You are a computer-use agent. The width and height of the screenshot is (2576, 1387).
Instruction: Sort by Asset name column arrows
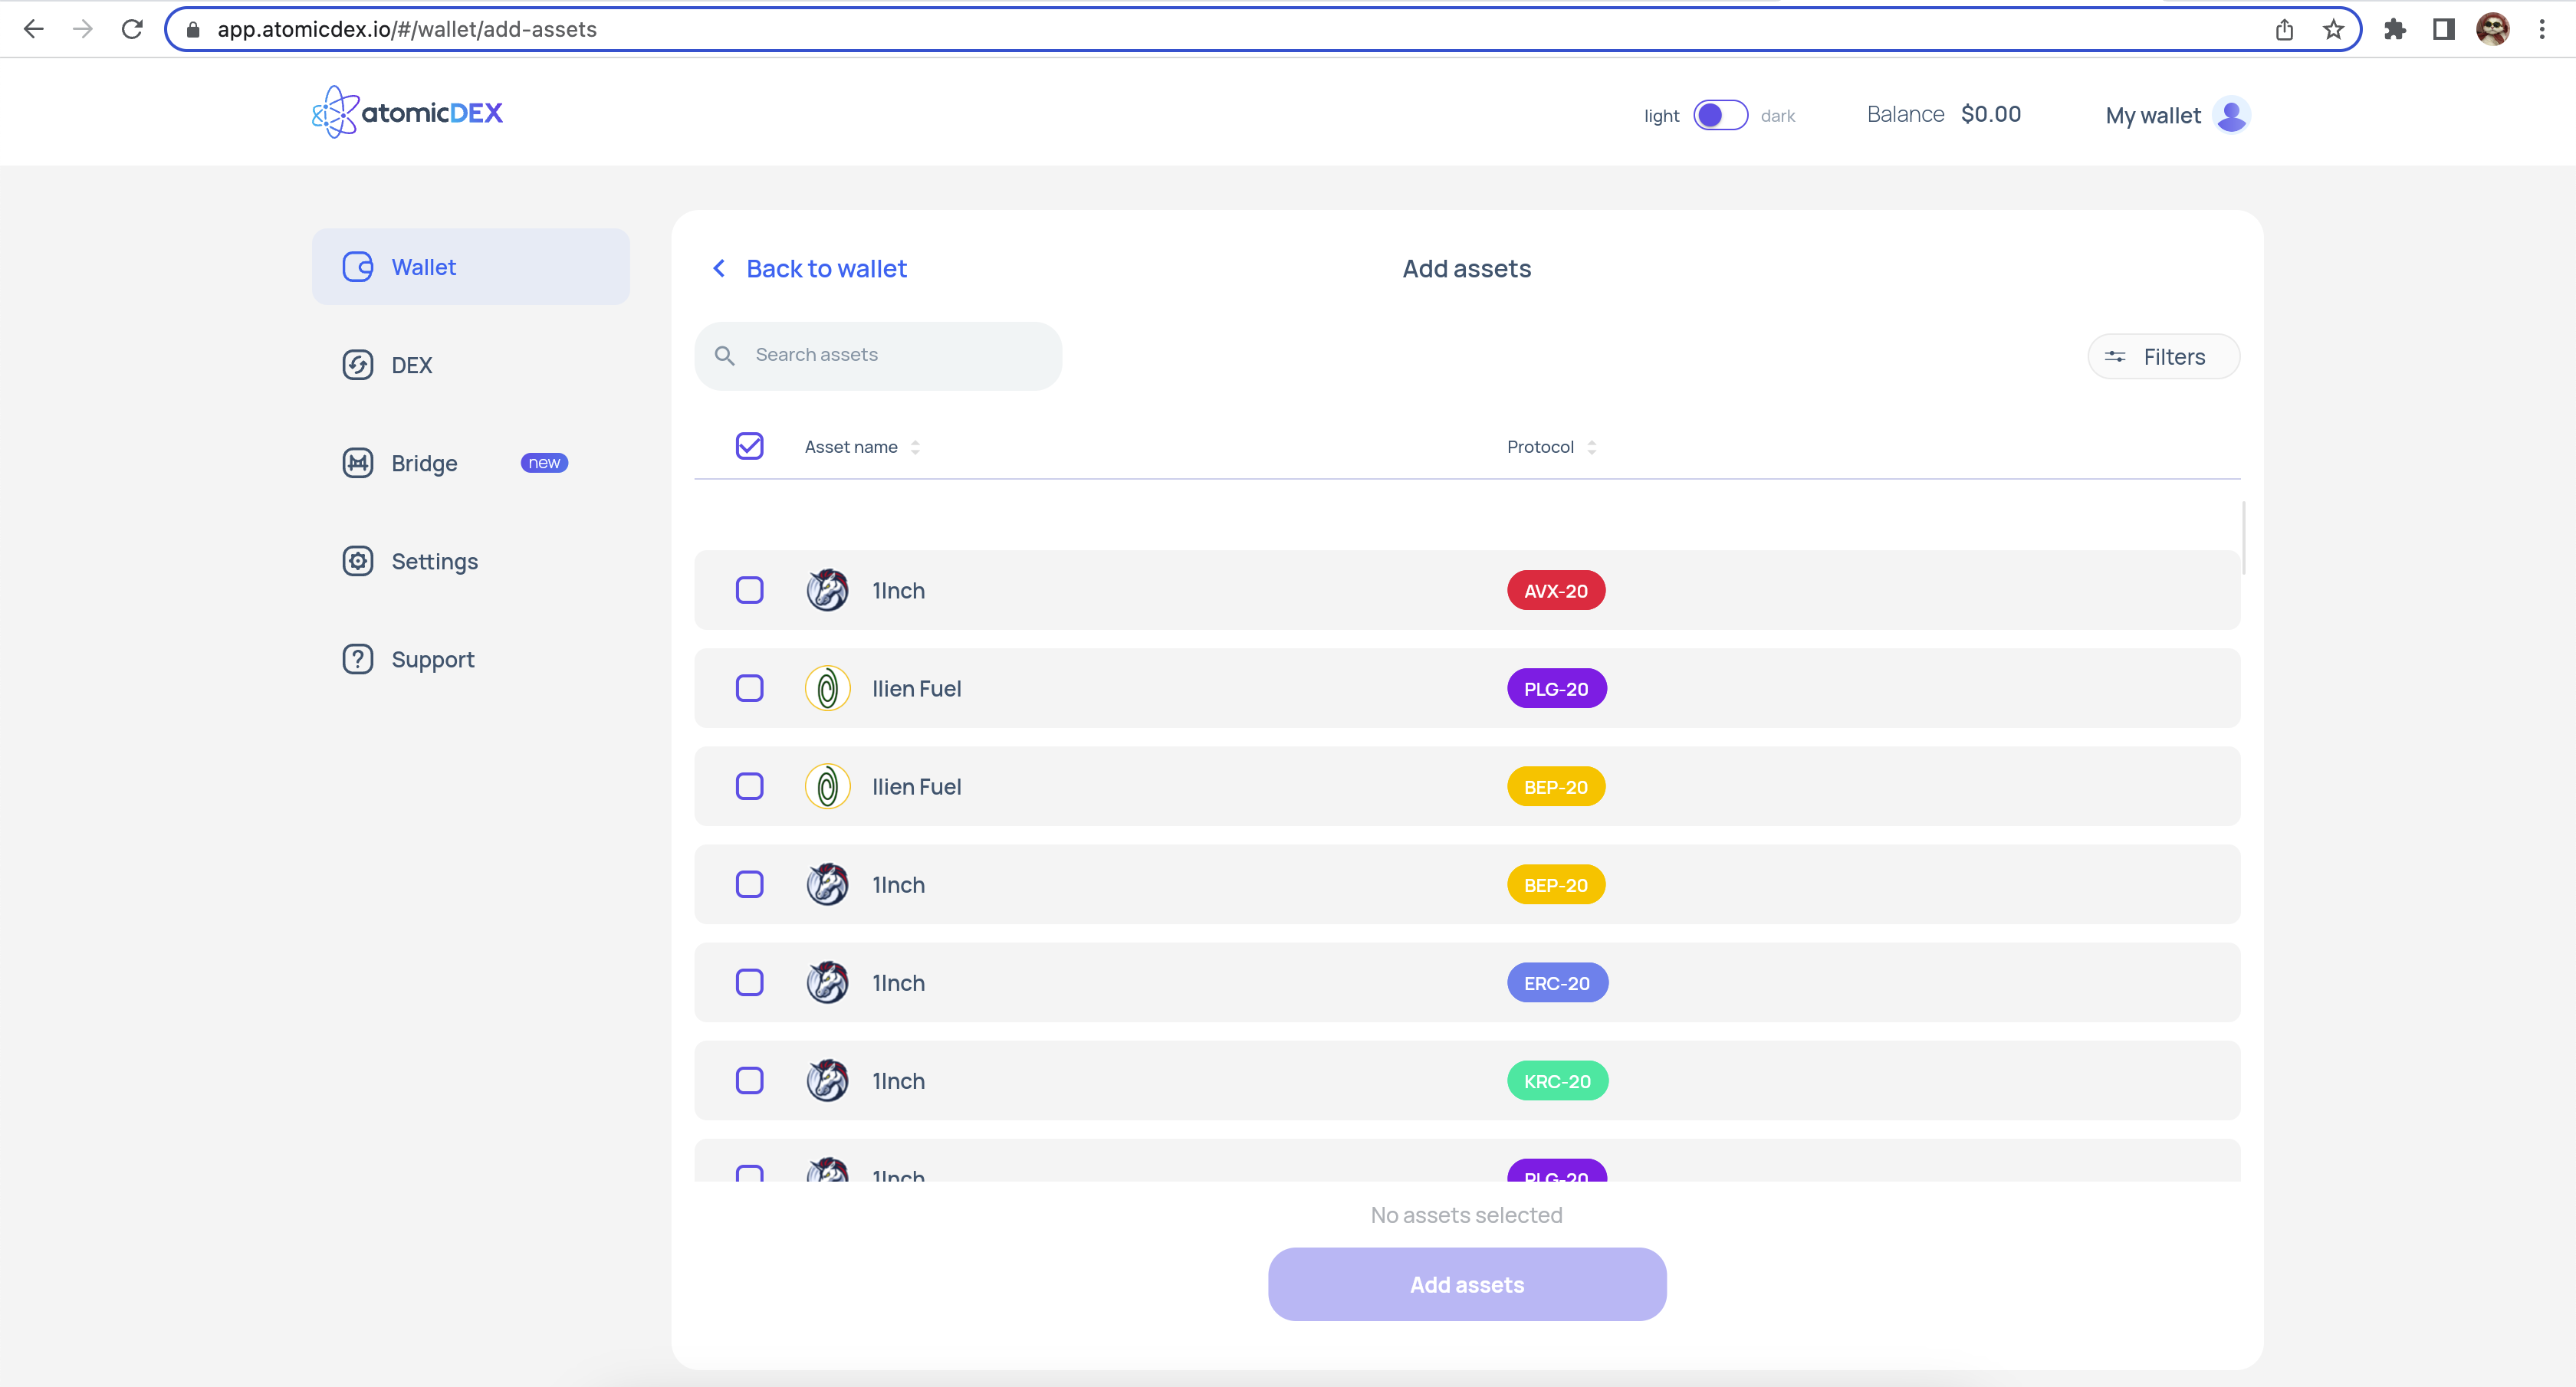[x=915, y=447]
